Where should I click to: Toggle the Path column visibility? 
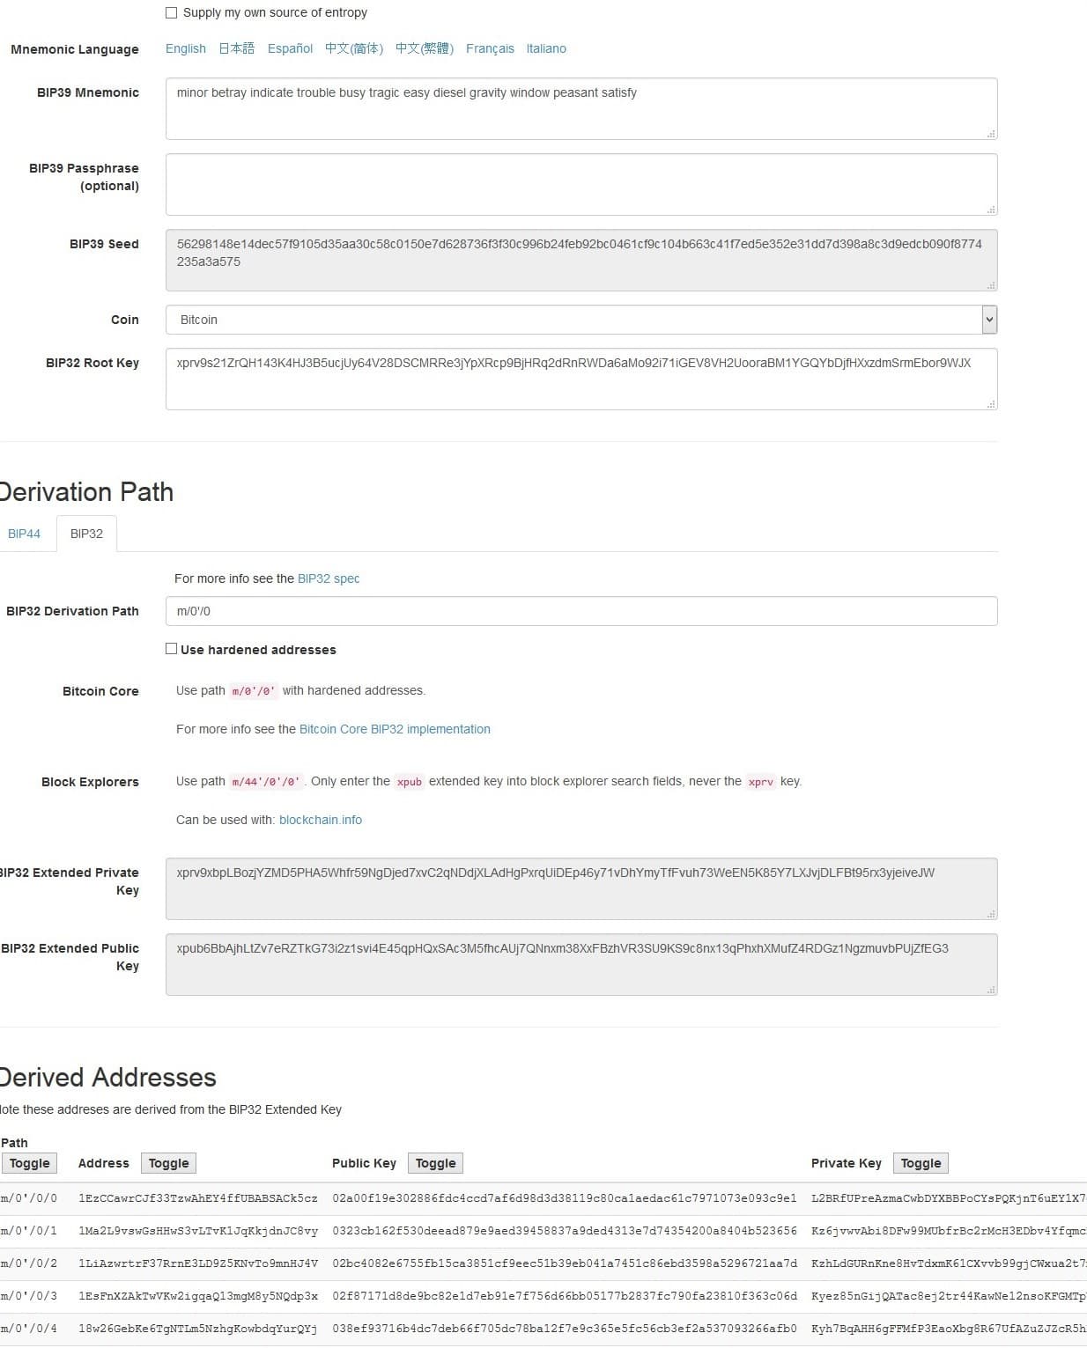30,1163
